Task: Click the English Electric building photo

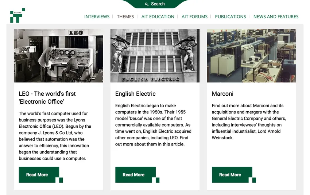Action: coord(155,56)
